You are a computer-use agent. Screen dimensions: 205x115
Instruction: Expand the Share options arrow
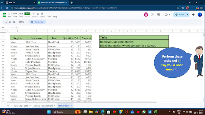[187, 15]
